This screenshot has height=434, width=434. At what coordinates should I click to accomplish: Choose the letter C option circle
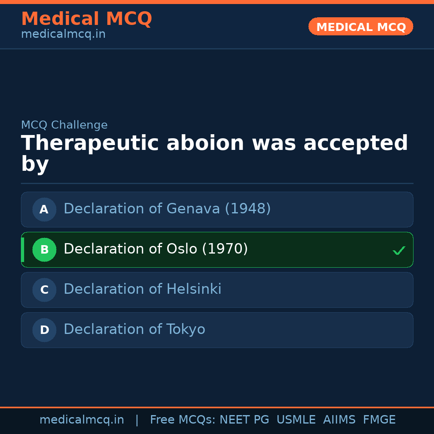pos(44,290)
